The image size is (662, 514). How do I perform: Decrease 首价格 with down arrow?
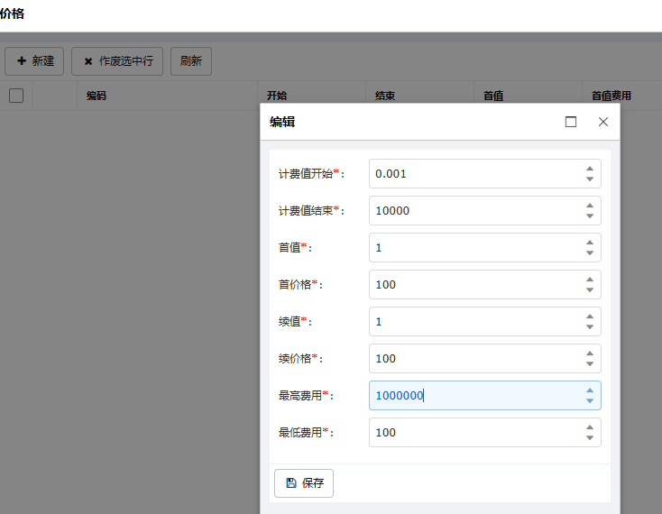(x=590, y=290)
